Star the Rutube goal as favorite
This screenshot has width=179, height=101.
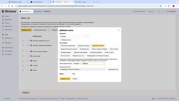coord(29,70)
